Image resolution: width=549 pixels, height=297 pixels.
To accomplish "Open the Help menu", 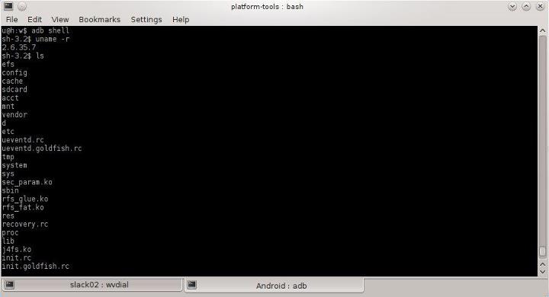I will click(x=181, y=20).
